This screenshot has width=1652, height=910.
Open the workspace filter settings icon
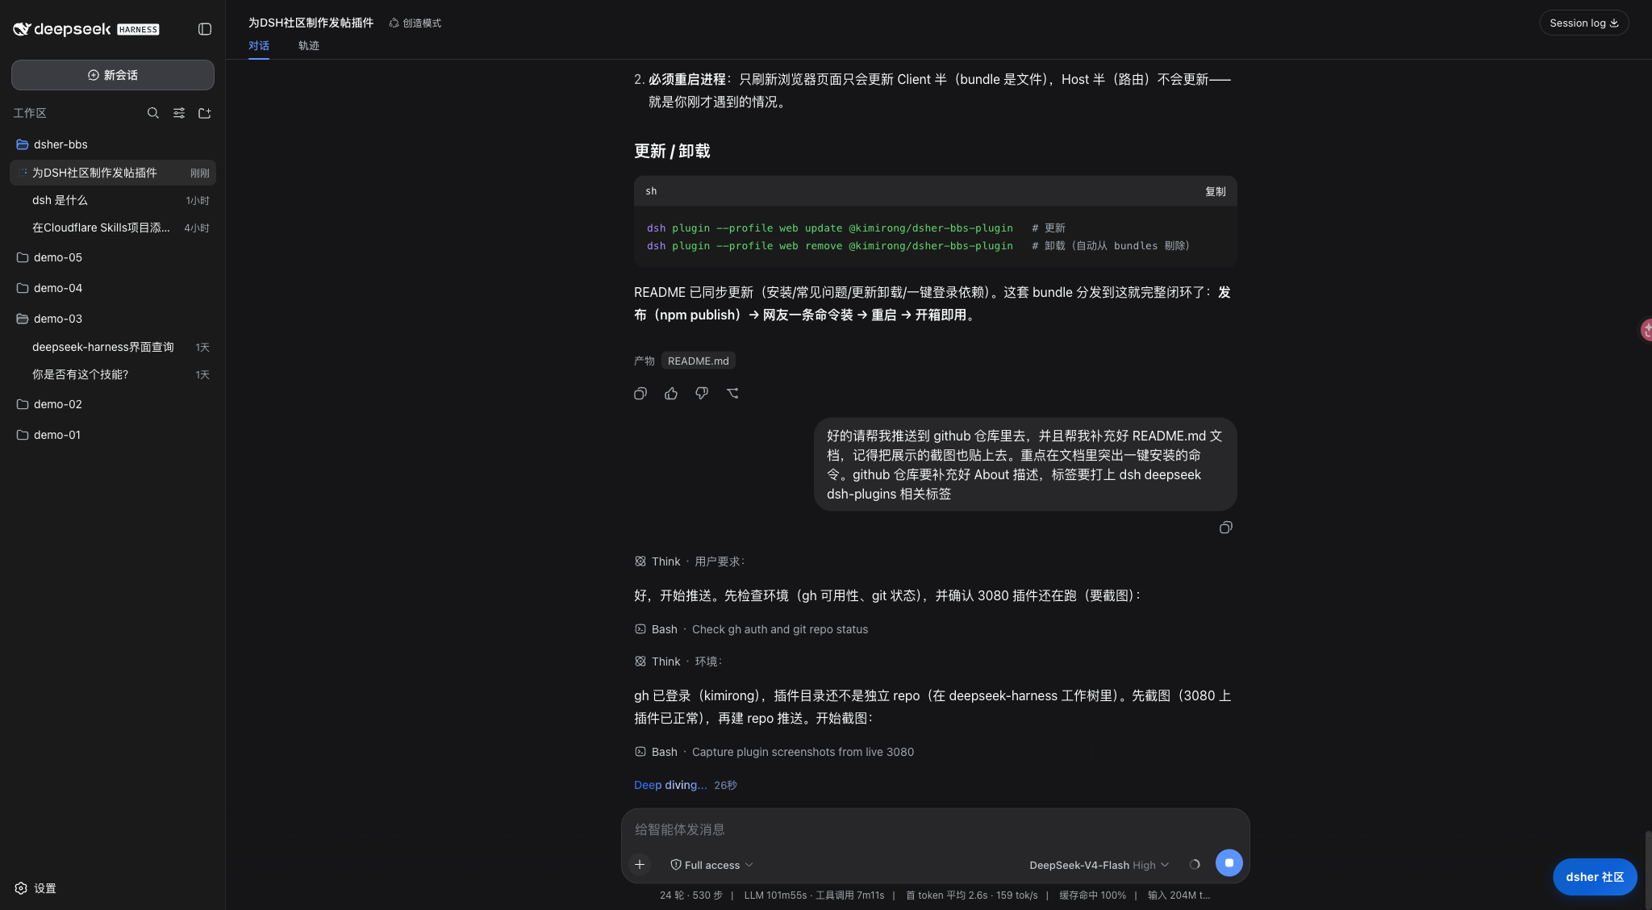tap(179, 113)
